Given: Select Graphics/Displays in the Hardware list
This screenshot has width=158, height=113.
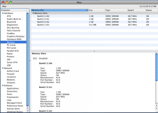Looking at the screenshot, I should pyautogui.click(x=16, y=36).
